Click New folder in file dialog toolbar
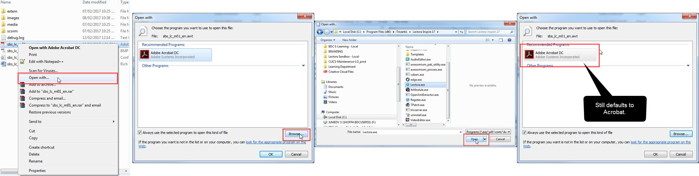The height and width of the screenshot is (176, 699). [x=349, y=40]
